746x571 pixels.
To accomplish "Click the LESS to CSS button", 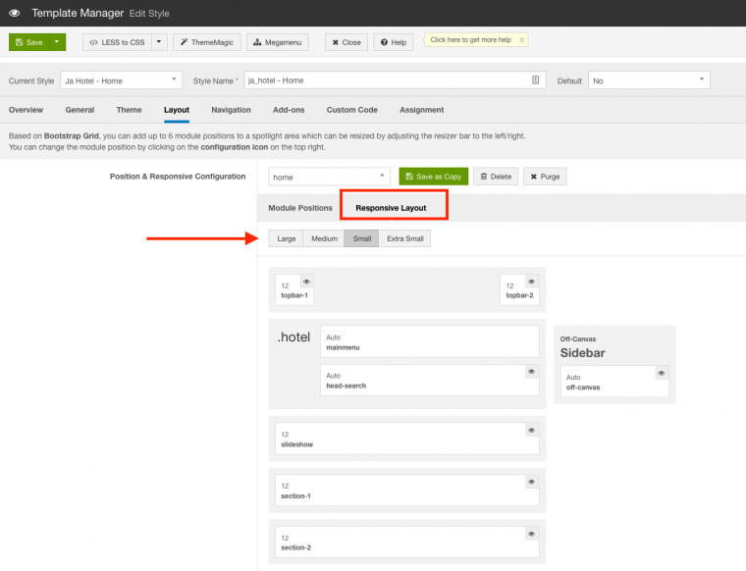I will coord(117,42).
